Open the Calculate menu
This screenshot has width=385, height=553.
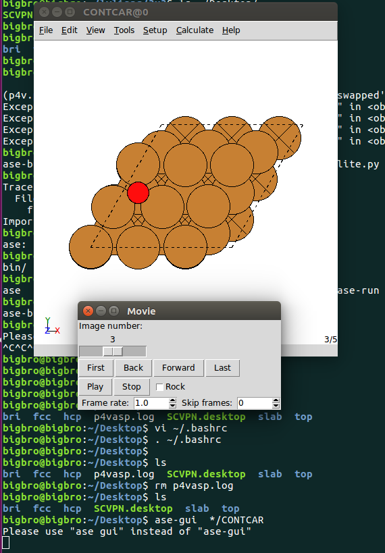[x=195, y=30]
